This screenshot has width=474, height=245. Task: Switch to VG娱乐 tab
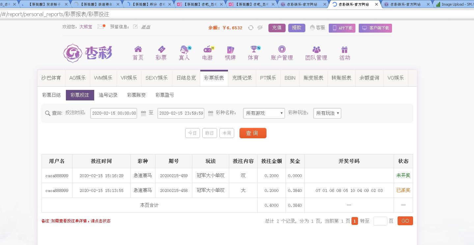[x=396, y=78]
